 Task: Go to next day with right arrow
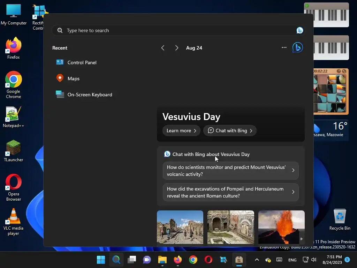tap(177, 48)
